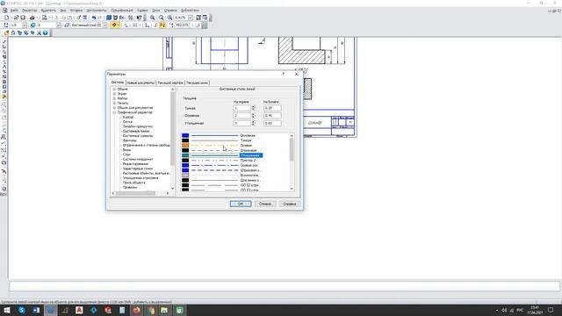Open Windows Start menu
Viewport: 562px width, 316px height.
tap(7, 310)
